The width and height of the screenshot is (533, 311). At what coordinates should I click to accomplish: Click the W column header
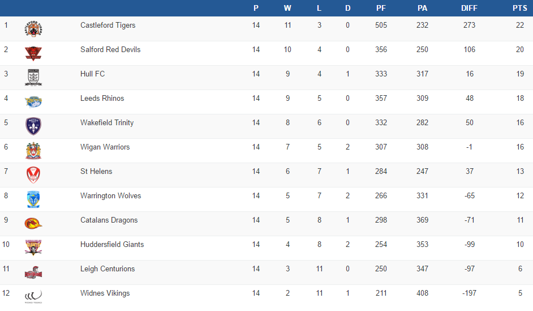[x=287, y=8]
